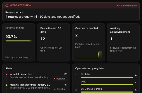
Task: Click rank number 1 in regulator list
Action: tap(76, 75)
